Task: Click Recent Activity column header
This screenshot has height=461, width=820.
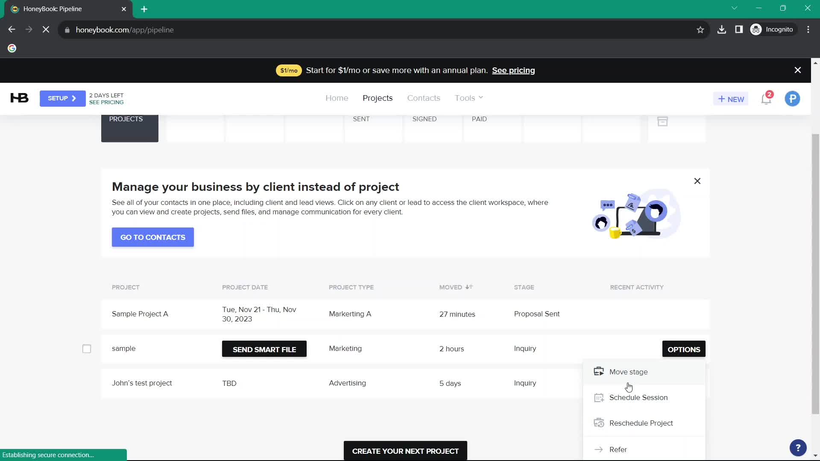Action: (x=637, y=287)
